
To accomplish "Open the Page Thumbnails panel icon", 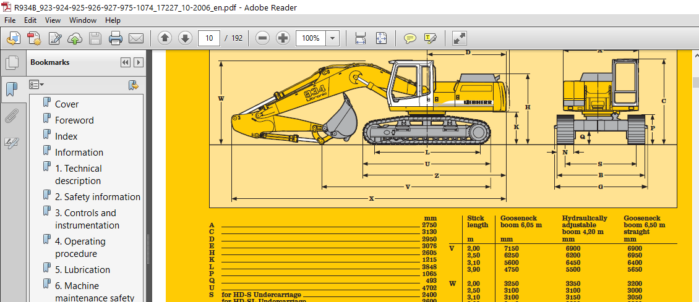I will tap(12, 62).
